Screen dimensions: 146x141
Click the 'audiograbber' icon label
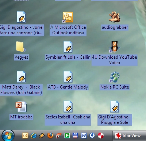[x=115, y=27]
